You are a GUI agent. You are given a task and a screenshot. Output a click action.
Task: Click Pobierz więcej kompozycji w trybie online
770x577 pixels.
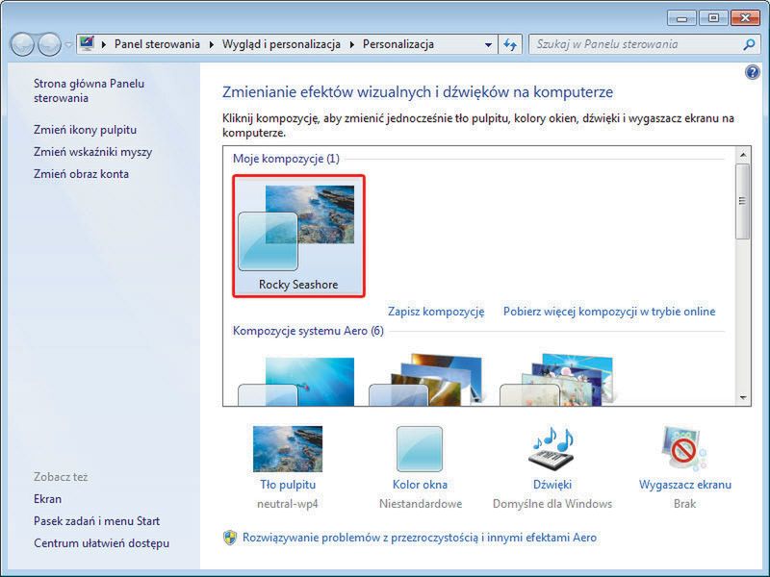click(609, 312)
